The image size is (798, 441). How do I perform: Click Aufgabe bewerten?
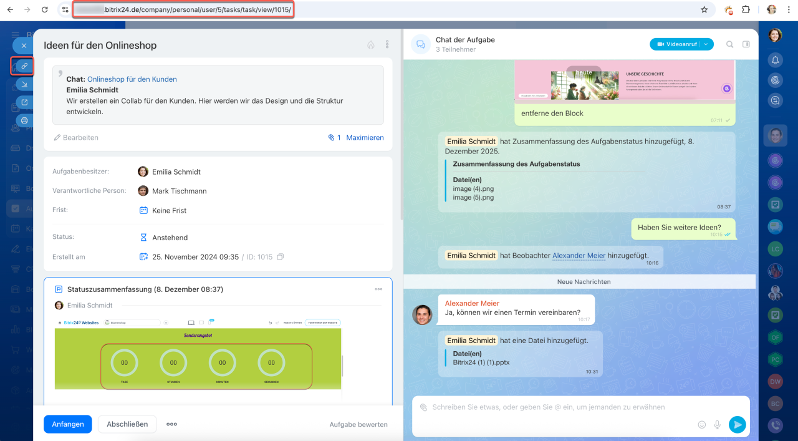tap(358, 425)
